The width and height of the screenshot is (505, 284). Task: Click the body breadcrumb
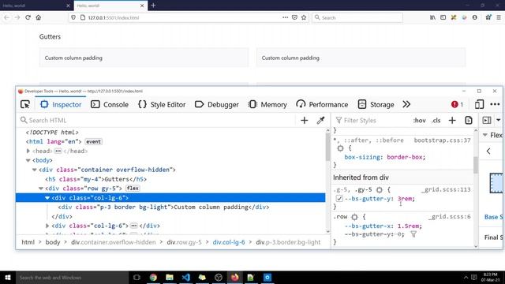[x=53, y=242]
